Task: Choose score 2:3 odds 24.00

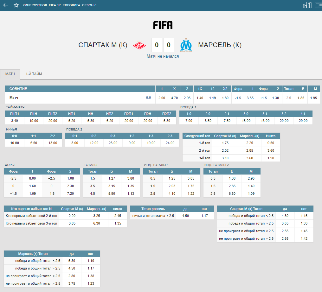Action: pos(170,143)
